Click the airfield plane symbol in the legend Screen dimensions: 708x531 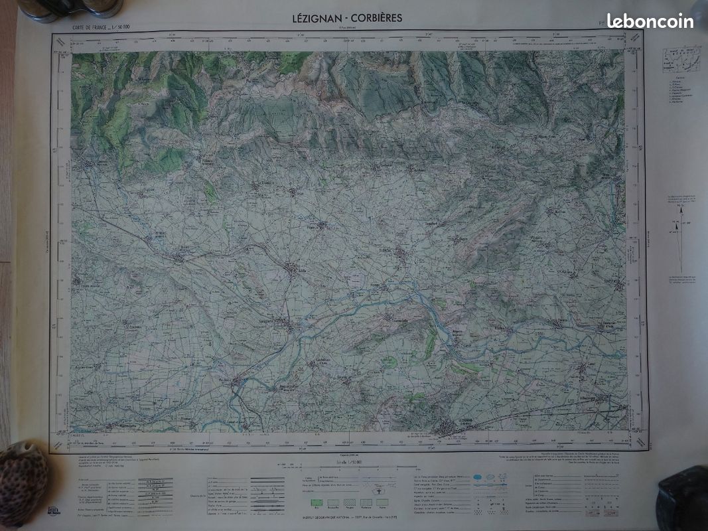(x=378, y=491)
